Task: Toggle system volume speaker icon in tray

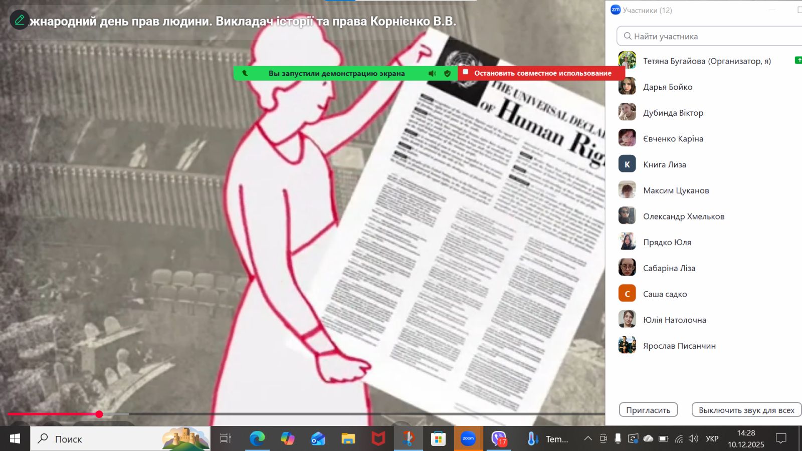Action: (x=693, y=439)
